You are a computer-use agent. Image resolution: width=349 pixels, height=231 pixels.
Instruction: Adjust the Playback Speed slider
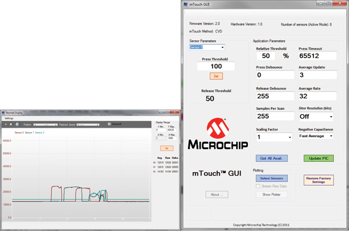tap(88, 125)
